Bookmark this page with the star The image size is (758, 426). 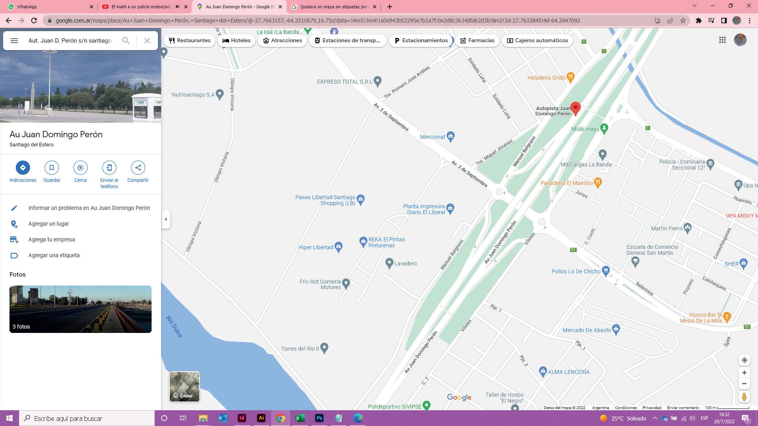683,21
